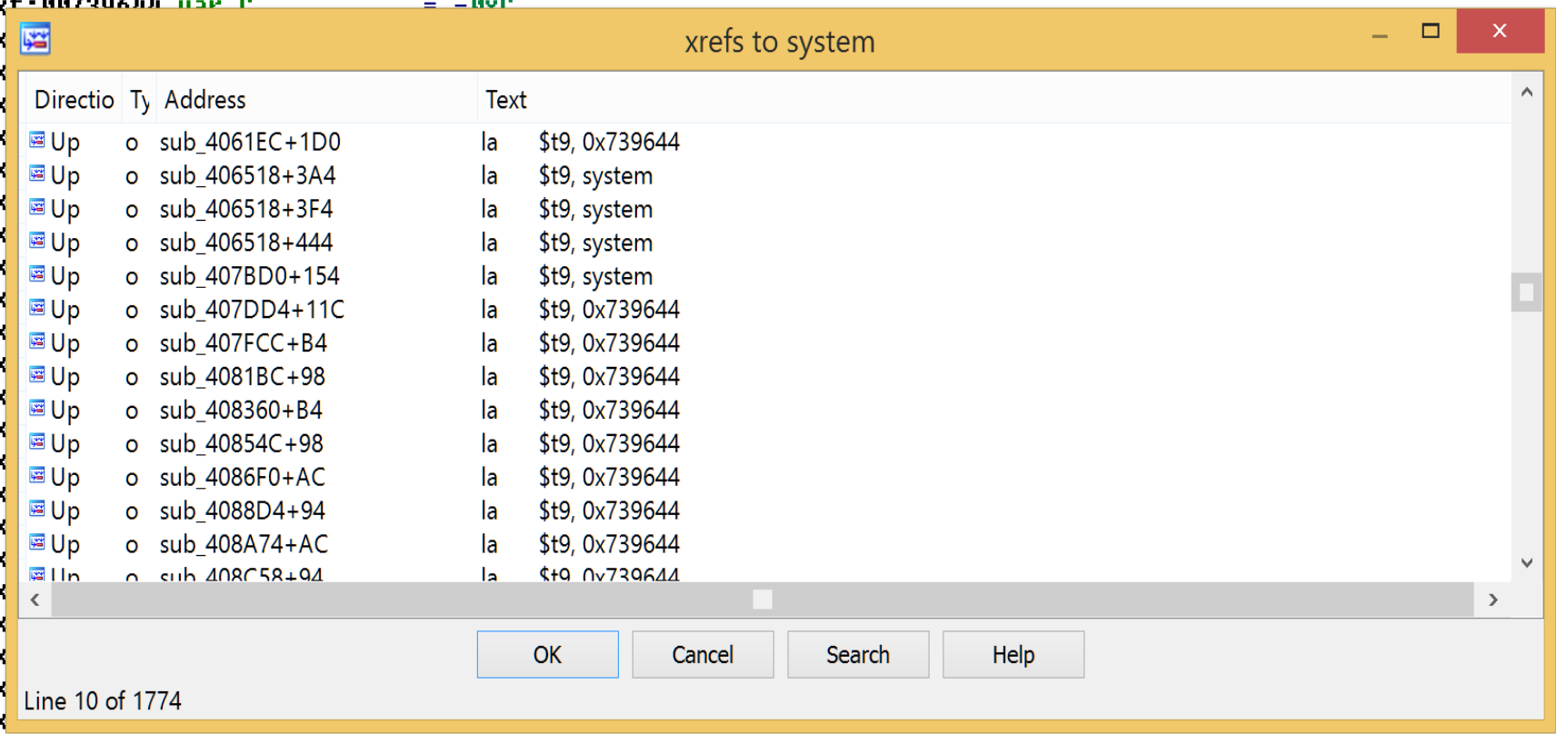
Task: Click the 'Line 10 of 1774' status text
Action: pos(103,701)
